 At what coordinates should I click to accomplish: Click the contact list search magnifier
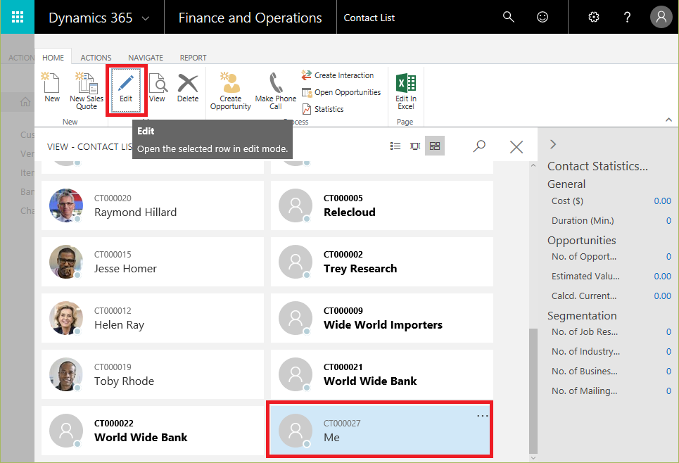click(x=479, y=146)
